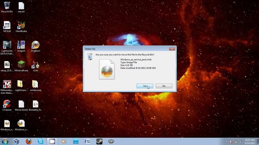This screenshot has width=259, height=145.
Task: Select the Lightworks desktop shortcut
Action: [7, 48]
